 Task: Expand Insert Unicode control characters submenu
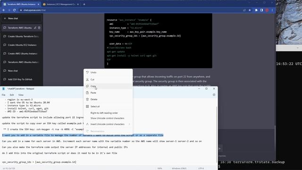[108, 124]
